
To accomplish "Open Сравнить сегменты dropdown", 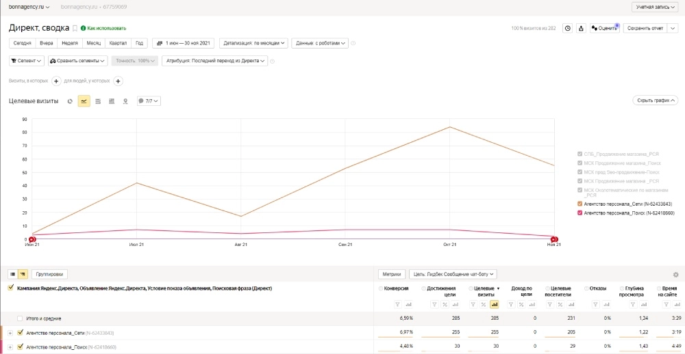I will 78,61.
